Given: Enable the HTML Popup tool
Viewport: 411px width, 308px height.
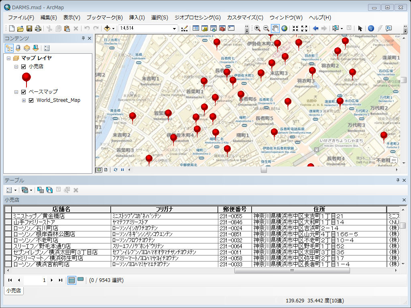Looking at the screenshot, I should click(x=389, y=28).
